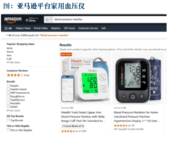Open the All search category dropdown
The width and height of the screenshot is (170, 144).
49,20
